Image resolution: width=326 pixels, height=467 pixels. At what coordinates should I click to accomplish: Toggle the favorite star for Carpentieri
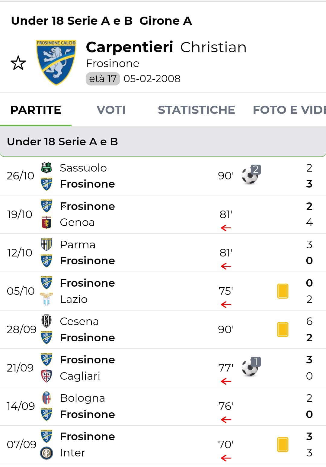point(18,63)
